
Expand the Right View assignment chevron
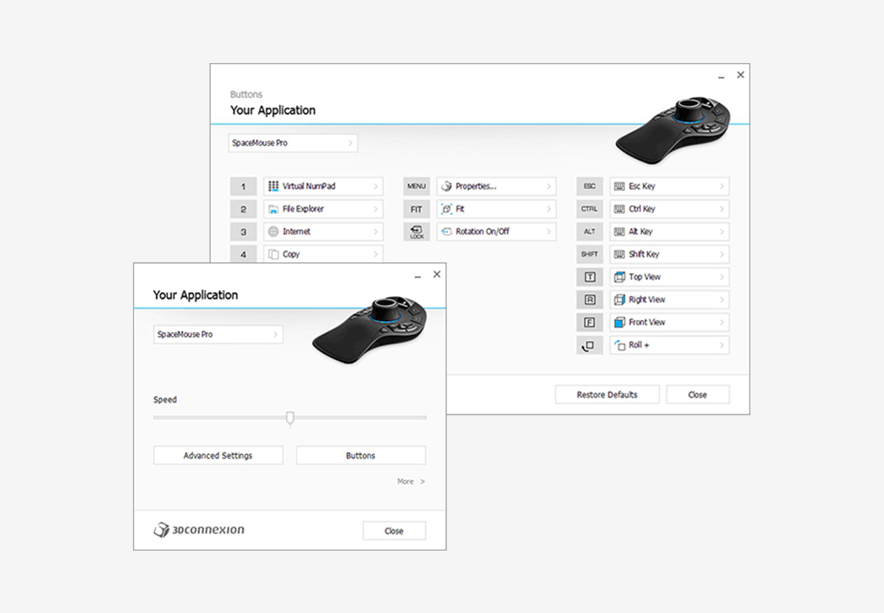[722, 300]
